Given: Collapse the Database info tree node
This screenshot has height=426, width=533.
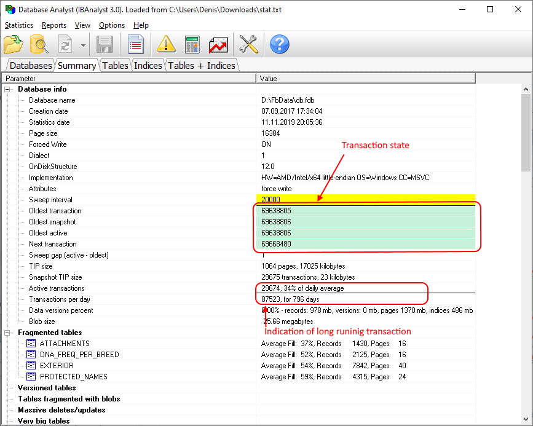Looking at the screenshot, I should point(8,89).
